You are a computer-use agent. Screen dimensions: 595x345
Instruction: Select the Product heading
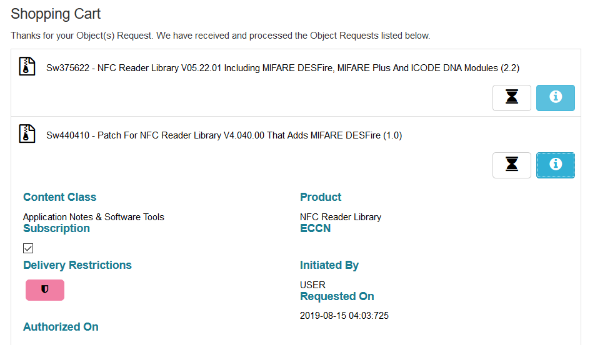[x=321, y=197]
